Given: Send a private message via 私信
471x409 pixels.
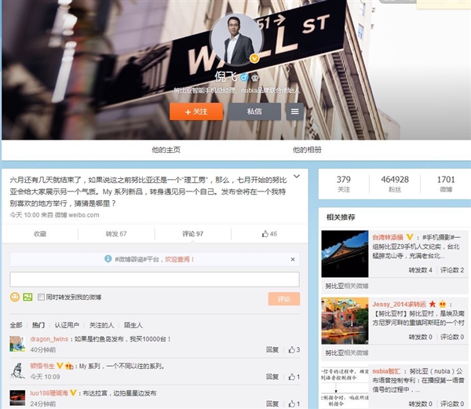Looking at the screenshot, I should (x=254, y=111).
